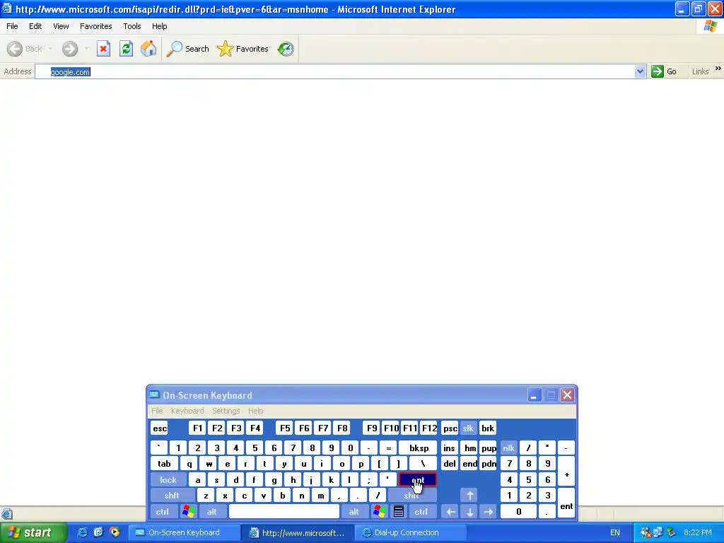The height and width of the screenshot is (543, 724).
Task: Click the green Go arrow button
Action: click(657, 71)
